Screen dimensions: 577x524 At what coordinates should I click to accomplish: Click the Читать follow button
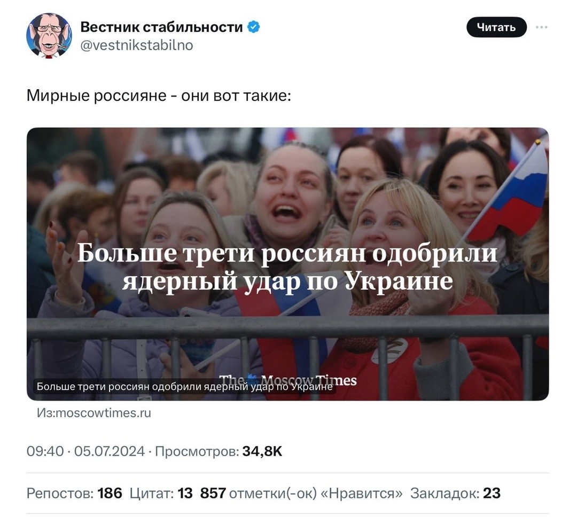pos(496,27)
